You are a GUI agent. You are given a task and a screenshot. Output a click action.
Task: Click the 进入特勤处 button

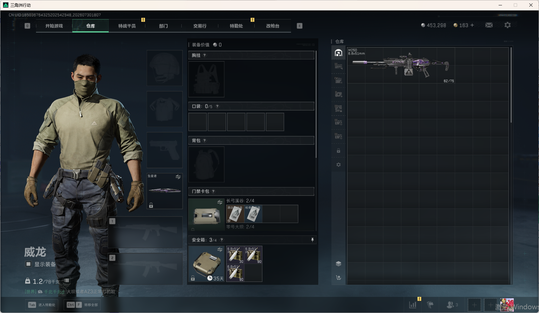click(42, 305)
